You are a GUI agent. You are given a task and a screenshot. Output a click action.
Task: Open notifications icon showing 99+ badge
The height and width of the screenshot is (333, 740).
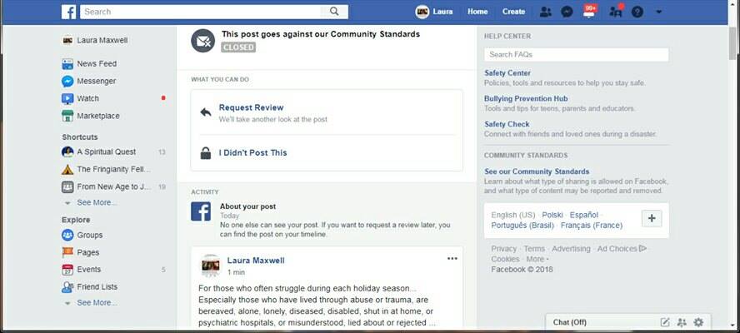589,12
